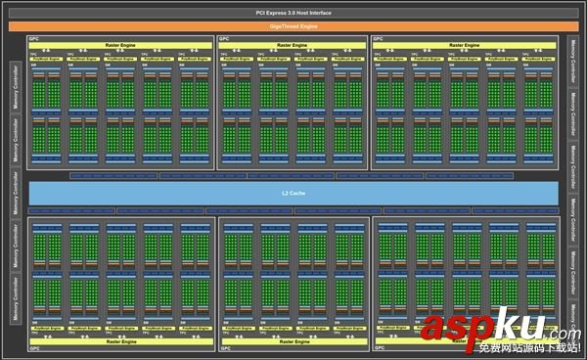Screen dimensions: 587x360
Task: Click the blue L2 Cache block
Action: [x=293, y=193]
